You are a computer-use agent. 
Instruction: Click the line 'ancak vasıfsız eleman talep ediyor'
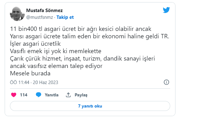(56, 66)
